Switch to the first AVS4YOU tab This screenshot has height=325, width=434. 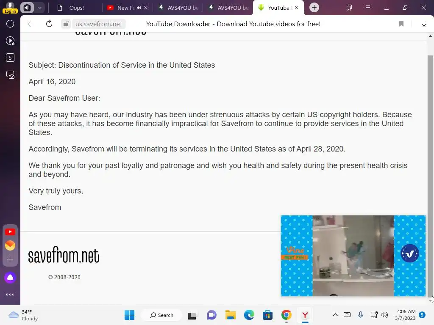[x=179, y=8]
